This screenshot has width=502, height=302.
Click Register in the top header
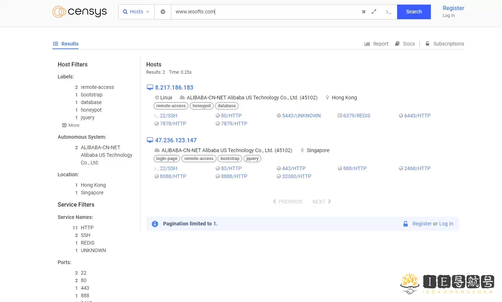pos(453,8)
